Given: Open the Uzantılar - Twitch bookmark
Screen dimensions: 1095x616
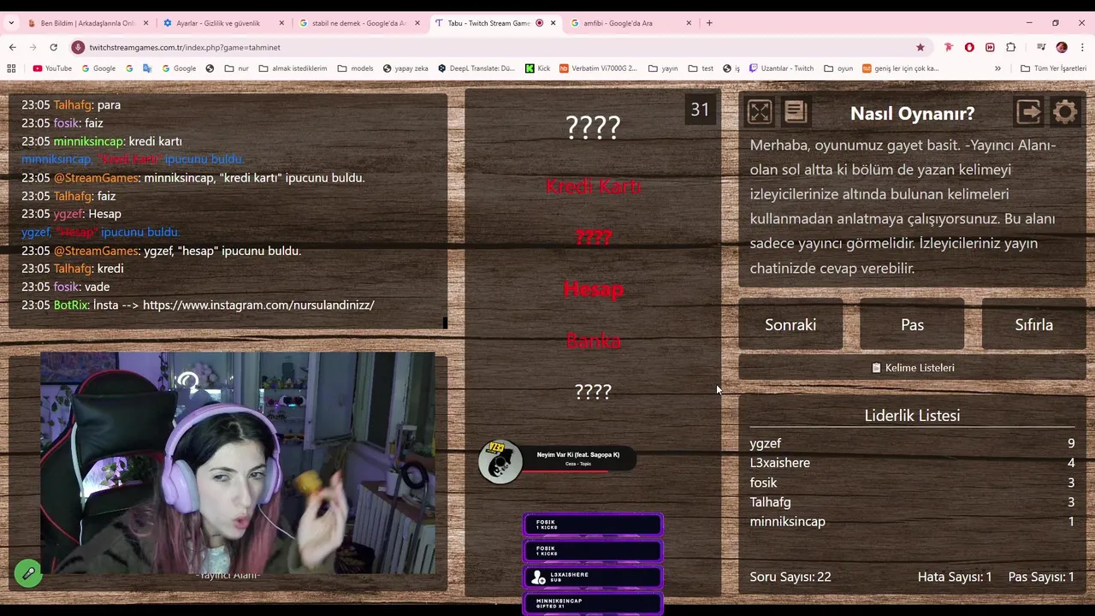Looking at the screenshot, I should tap(781, 68).
